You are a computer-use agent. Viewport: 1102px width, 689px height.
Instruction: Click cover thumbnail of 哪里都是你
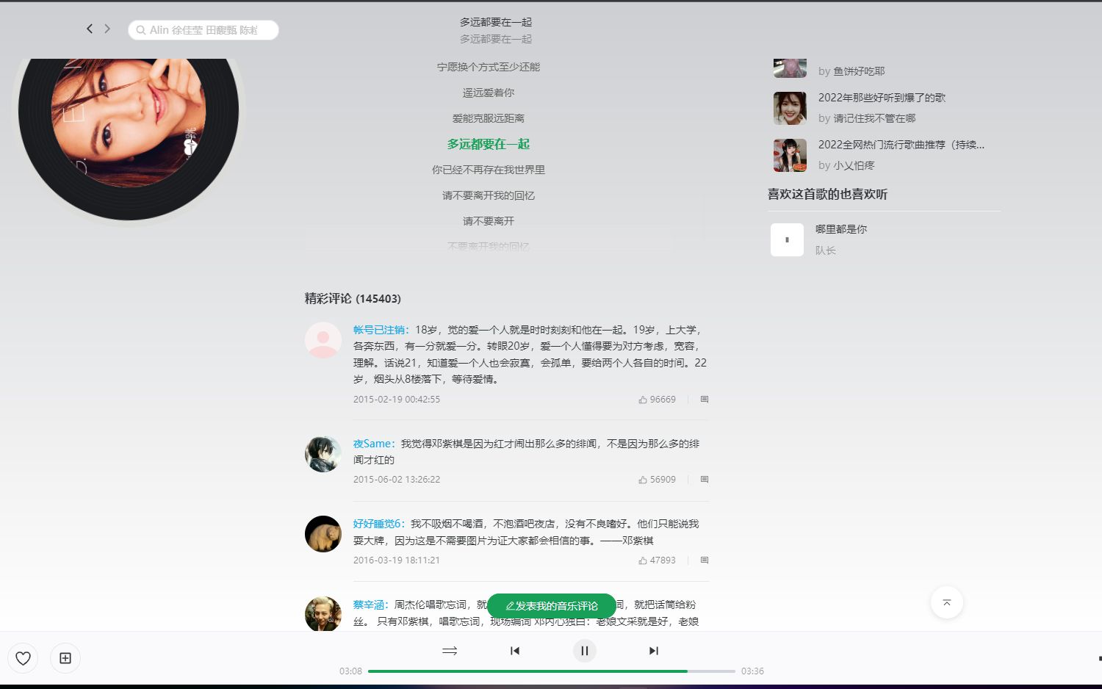(787, 239)
